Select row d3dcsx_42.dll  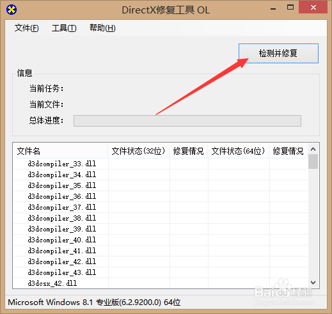(161, 283)
